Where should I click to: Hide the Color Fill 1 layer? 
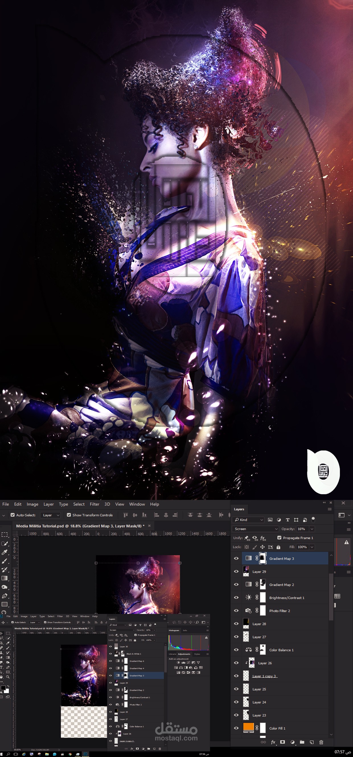pos(236,728)
